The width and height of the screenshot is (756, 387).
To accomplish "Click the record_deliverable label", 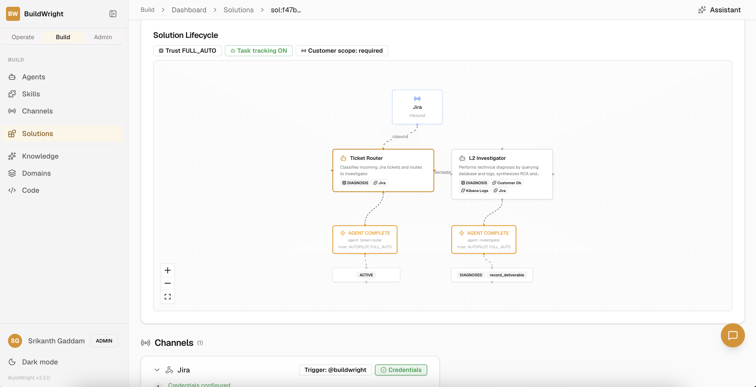I will point(507,275).
